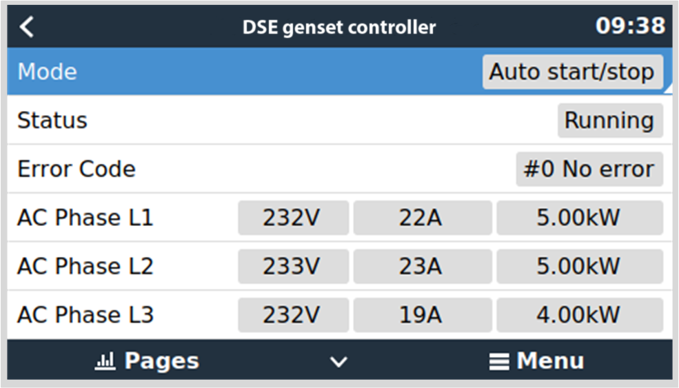Select the Error Code row label

tap(77, 169)
